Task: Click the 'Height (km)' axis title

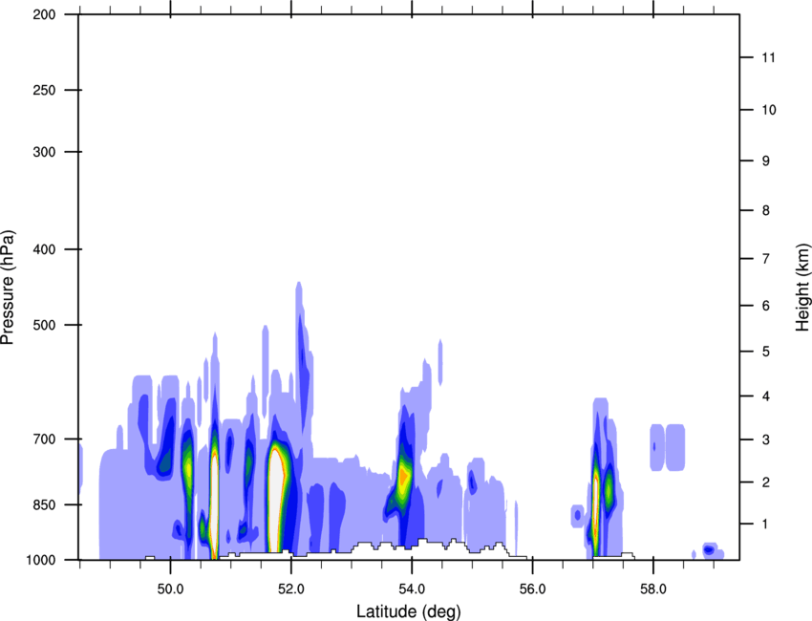Action: pyautogui.click(x=802, y=287)
